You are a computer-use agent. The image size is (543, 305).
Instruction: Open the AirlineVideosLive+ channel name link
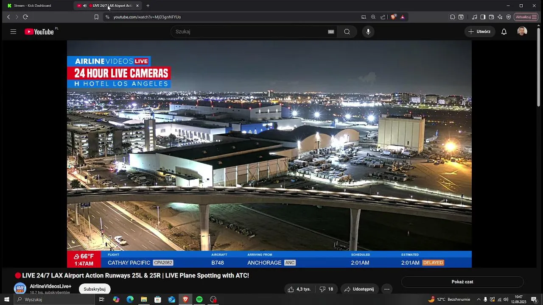pos(50,286)
